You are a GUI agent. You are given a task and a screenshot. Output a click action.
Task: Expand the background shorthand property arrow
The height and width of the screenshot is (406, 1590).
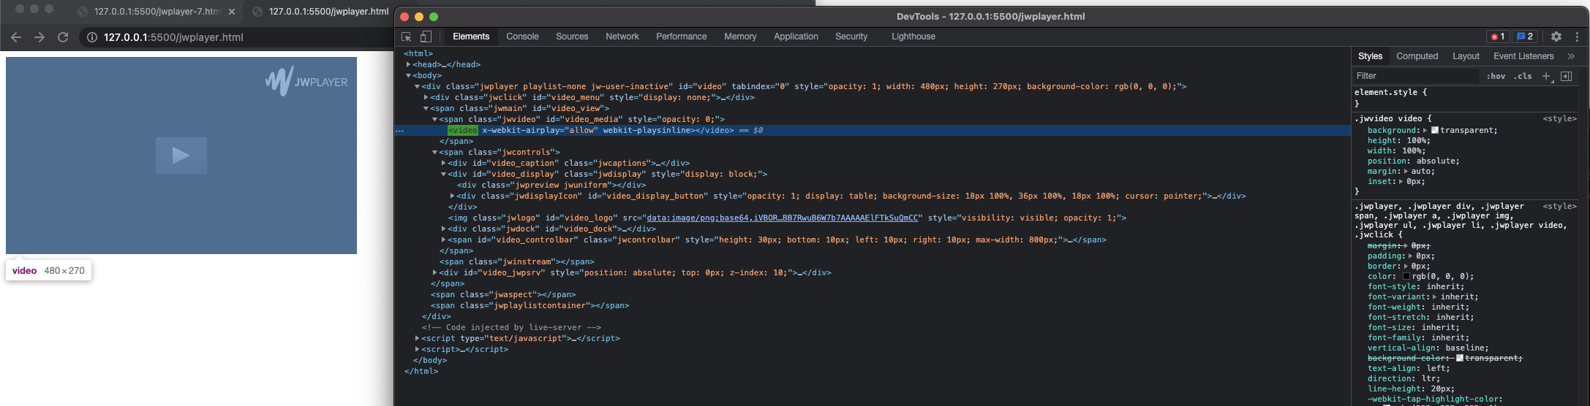point(1425,131)
